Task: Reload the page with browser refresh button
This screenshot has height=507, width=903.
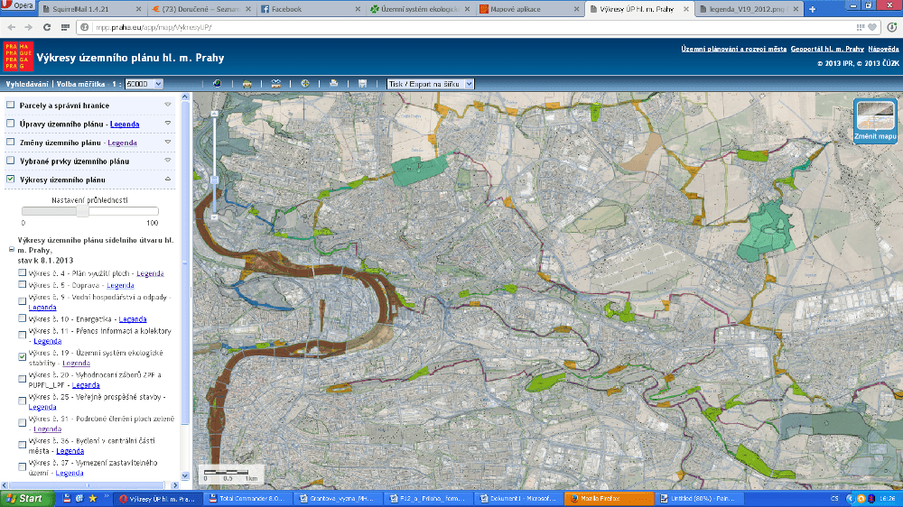Action: coord(47,27)
